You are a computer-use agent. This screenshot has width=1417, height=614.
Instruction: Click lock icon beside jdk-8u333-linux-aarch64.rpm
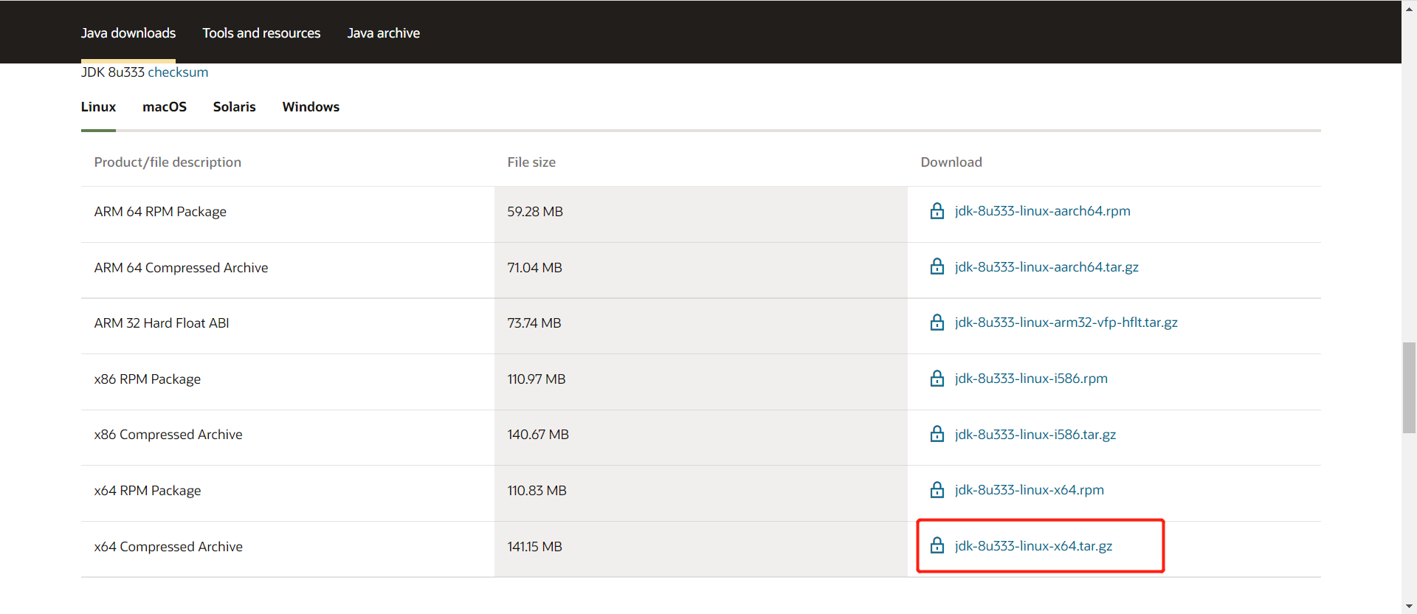point(937,211)
